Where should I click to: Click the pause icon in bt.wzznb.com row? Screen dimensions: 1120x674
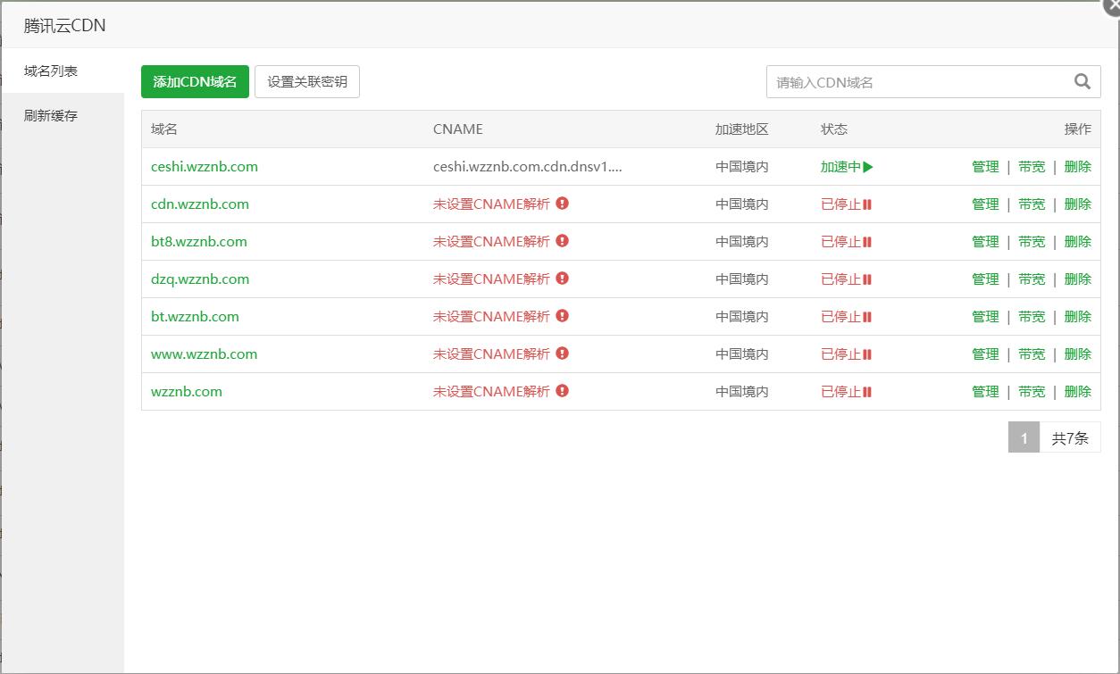(867, 317)
